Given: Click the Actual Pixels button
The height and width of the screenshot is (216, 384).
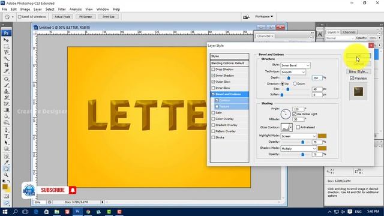Looking at the screenshot, I should [62, 17].
